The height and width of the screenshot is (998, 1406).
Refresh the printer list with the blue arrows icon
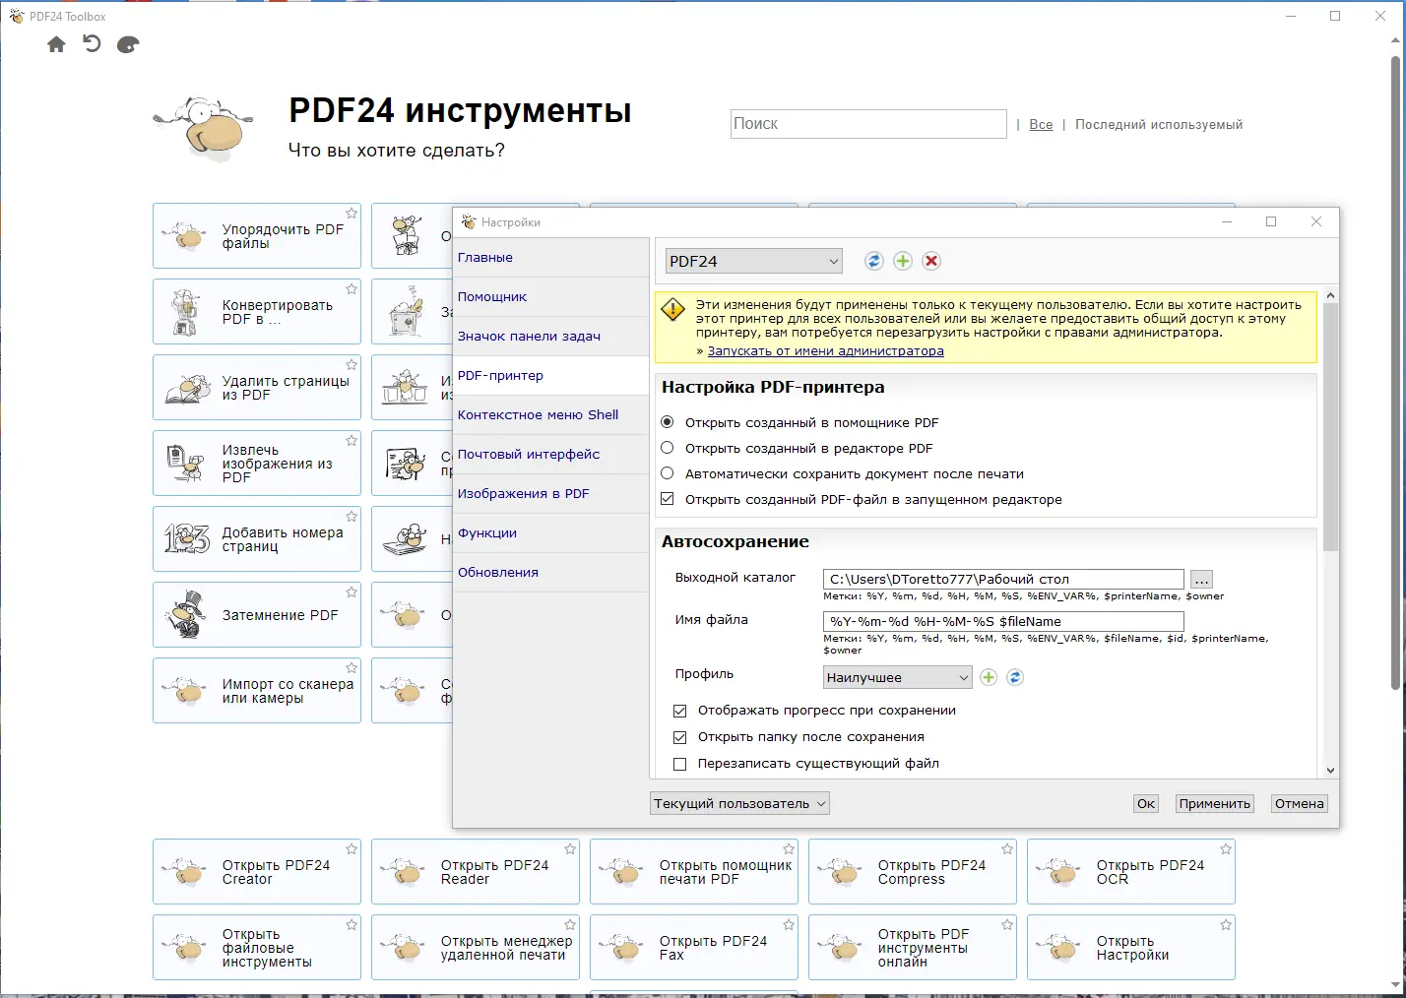pyautogui.click(x=873, y=261)
